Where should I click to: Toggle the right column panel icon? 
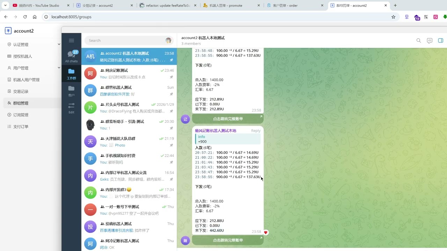pos(440,40)
